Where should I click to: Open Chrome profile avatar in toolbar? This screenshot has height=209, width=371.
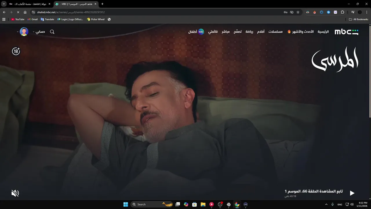360,12
